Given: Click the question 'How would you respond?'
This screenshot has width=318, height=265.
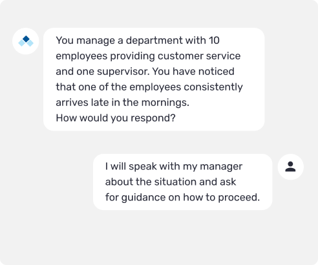Looking at the screenshot, I should pyautogui.click(x=116, y=118).
